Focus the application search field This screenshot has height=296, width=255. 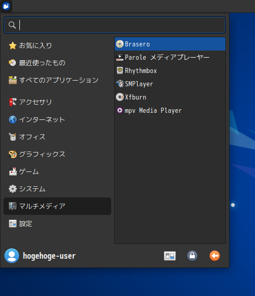click(x=115, y=25)
